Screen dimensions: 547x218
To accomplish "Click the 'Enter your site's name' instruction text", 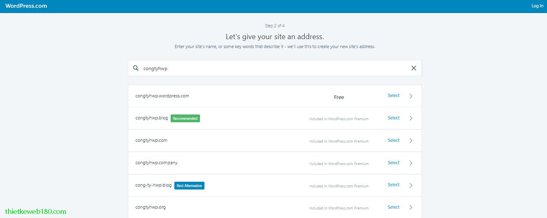I will point(275,46).
